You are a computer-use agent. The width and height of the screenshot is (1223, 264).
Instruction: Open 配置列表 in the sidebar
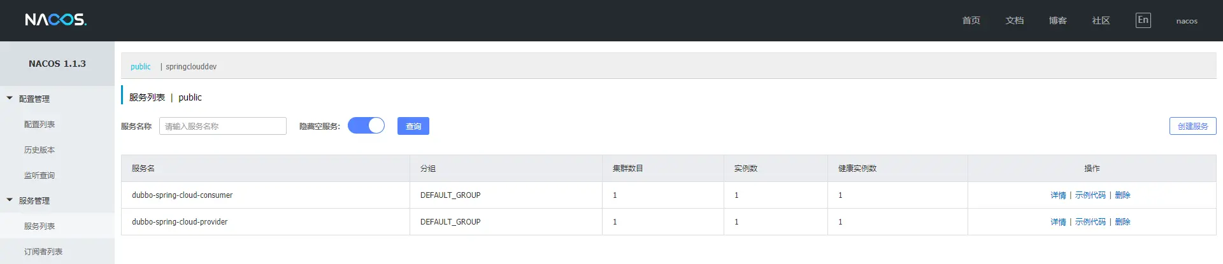(x=39, y=124)
